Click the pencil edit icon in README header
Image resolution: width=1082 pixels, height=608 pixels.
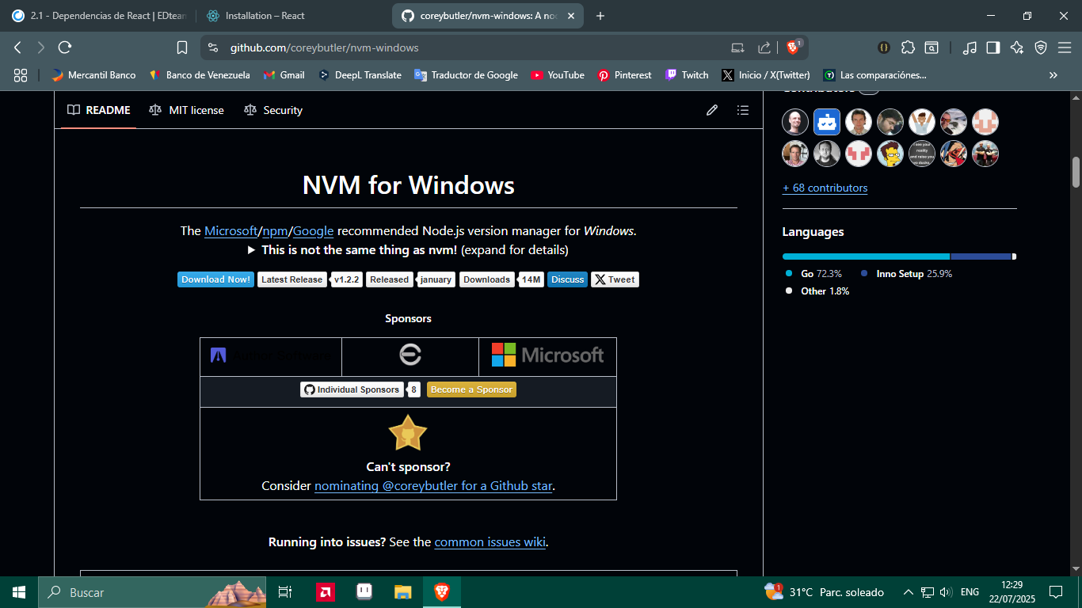(x=712, y=110)
